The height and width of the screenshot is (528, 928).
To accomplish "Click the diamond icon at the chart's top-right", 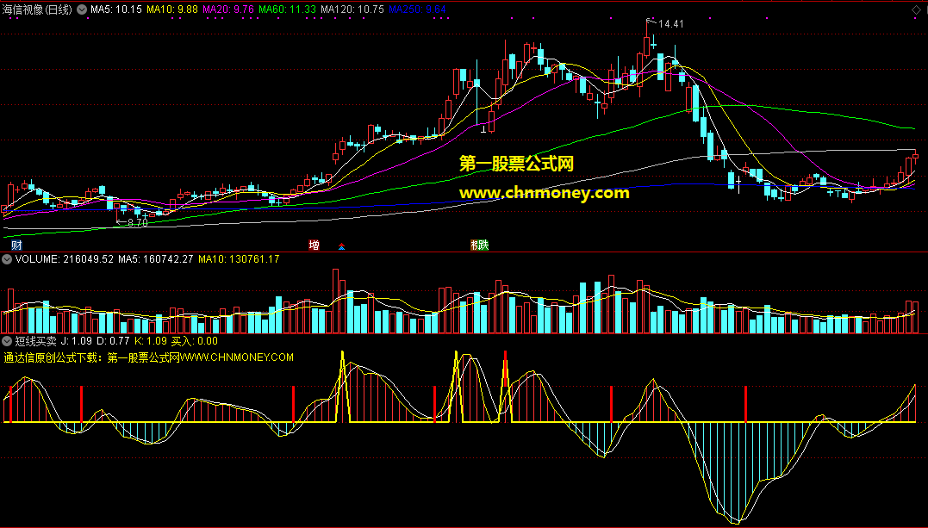I will 916,10.
